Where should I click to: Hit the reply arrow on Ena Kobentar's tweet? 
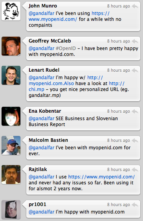[x=135, y=111]
